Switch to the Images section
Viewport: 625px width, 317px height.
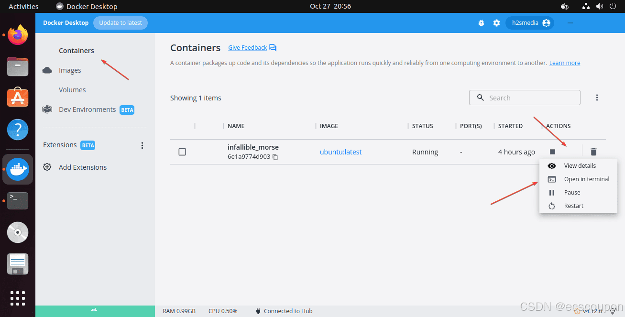(70, 70)
